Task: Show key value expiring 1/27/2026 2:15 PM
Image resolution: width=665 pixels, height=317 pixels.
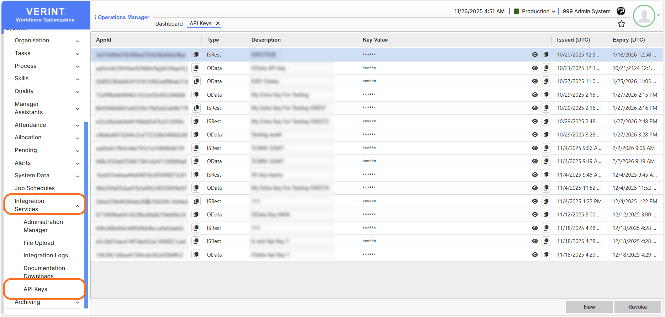Action: [534, 95]
